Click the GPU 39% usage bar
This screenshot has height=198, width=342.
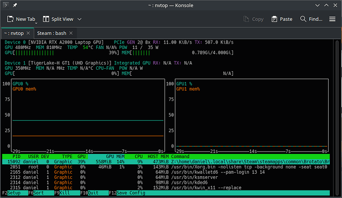tap(62, 52)
